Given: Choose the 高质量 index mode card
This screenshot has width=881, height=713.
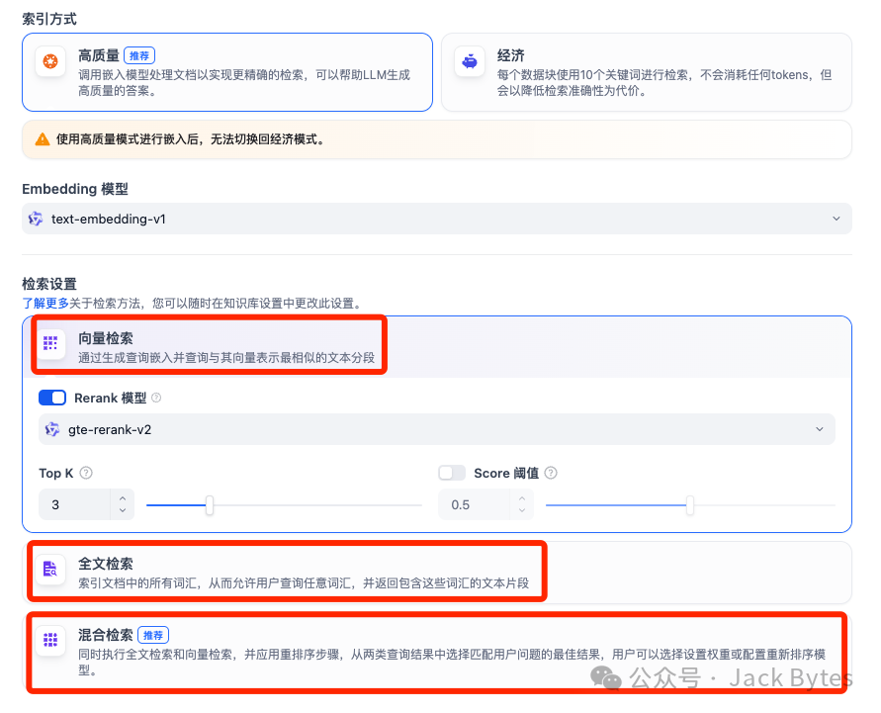Looking at the screenshot, I should click(x=227, y=72).
